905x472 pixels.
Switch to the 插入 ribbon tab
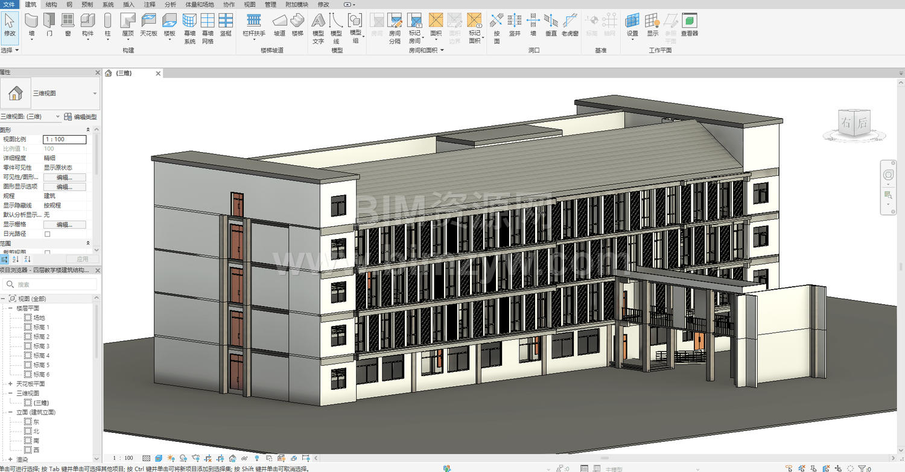[129, 4]
